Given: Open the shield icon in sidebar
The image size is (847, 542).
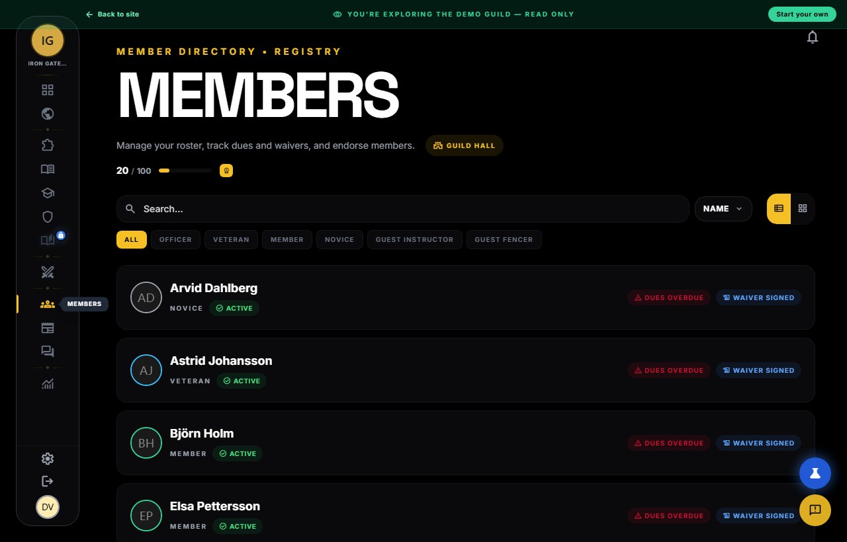Looking at the screenshot, I should (48, 217).
